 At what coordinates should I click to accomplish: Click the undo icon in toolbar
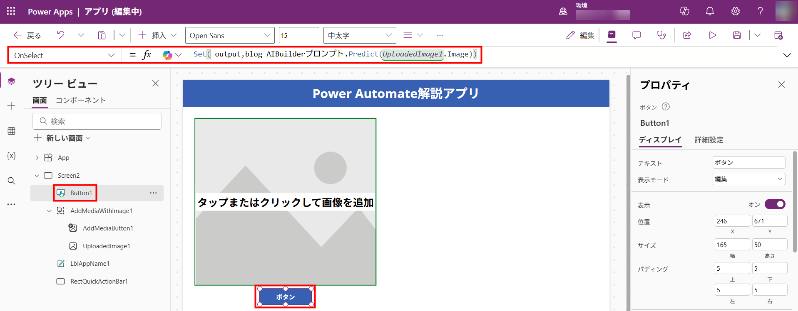coord(61,35)
